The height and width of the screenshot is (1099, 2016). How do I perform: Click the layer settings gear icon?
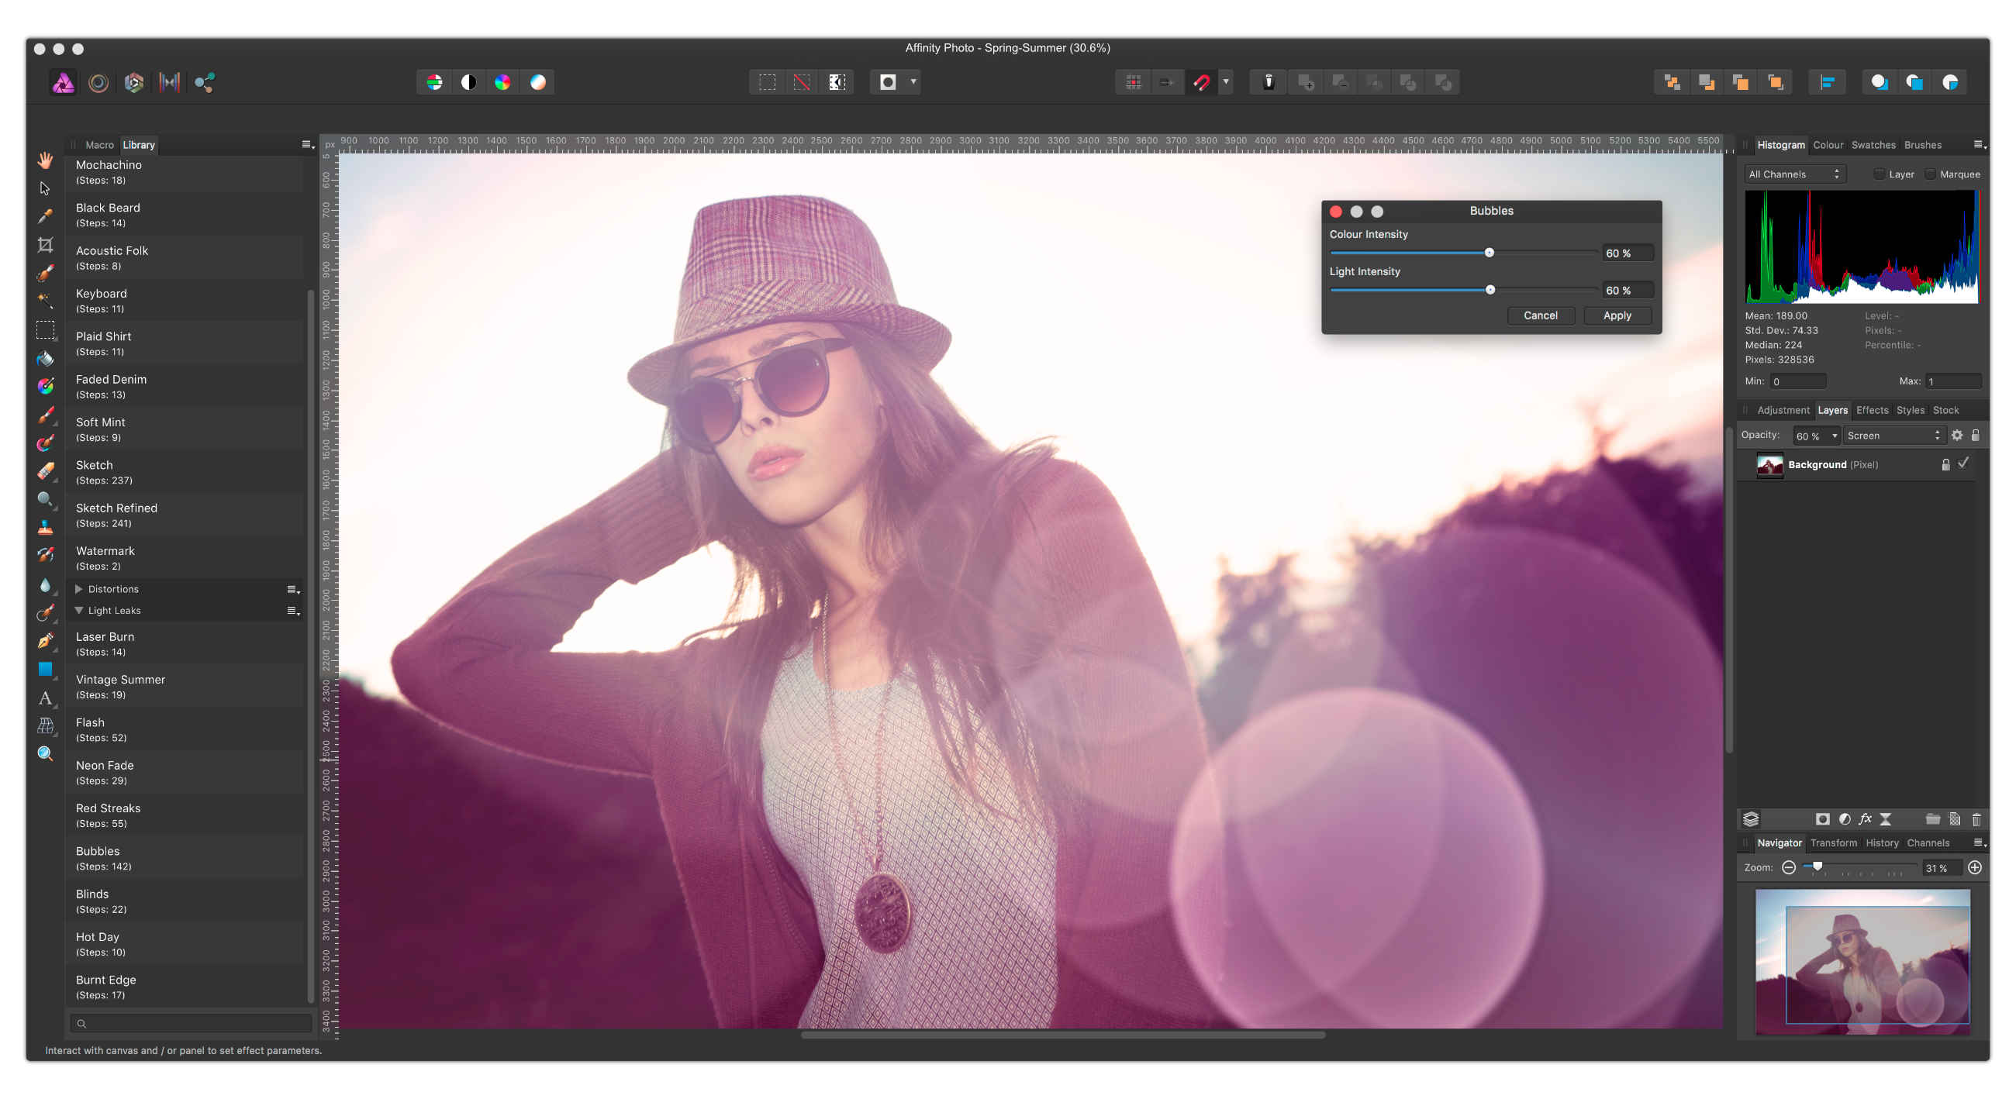coord(1957,436)
